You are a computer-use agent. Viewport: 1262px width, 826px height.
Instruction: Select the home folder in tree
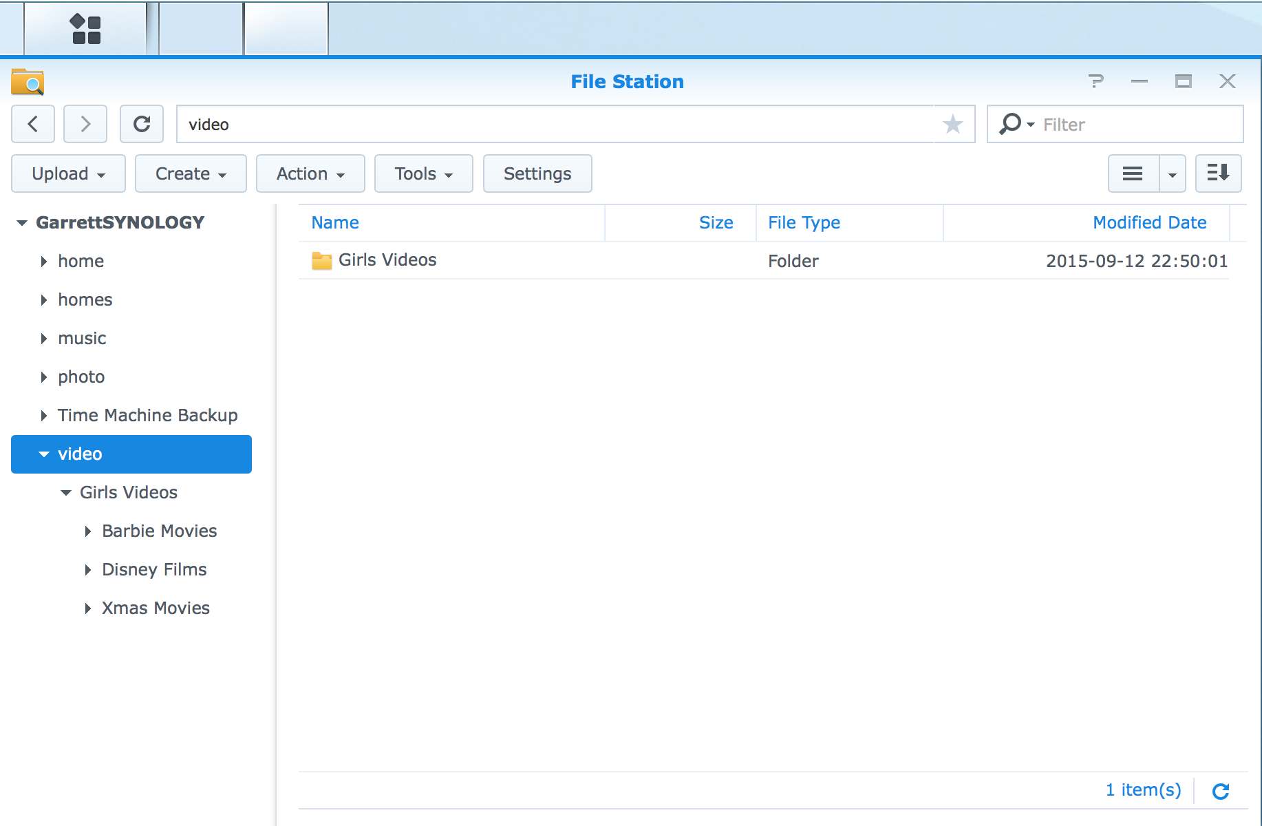coord(81,262)
